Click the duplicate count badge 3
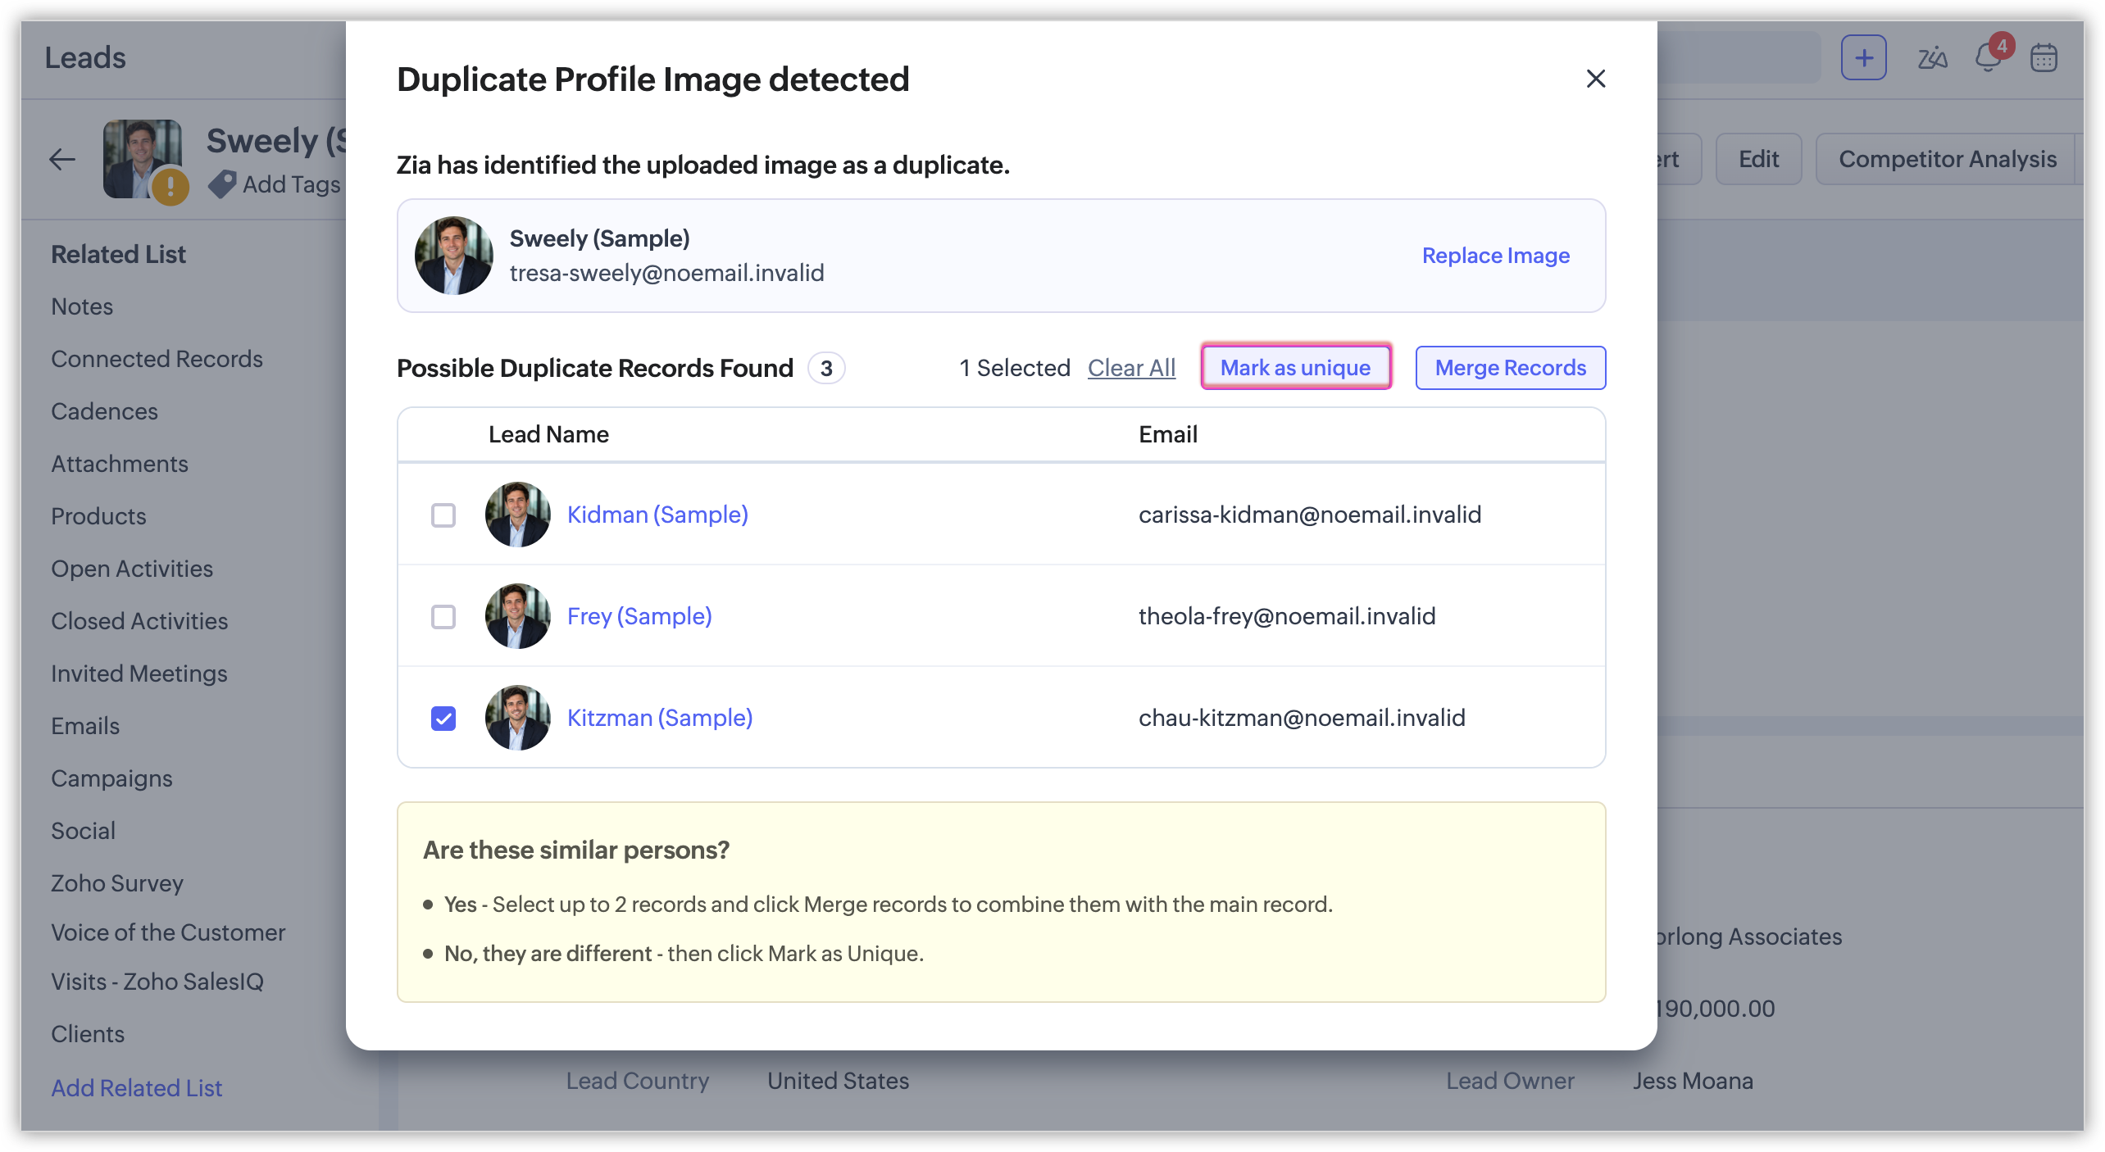Image resolution: width=2105 pixels, height=1152 pixels. [826, 368]
